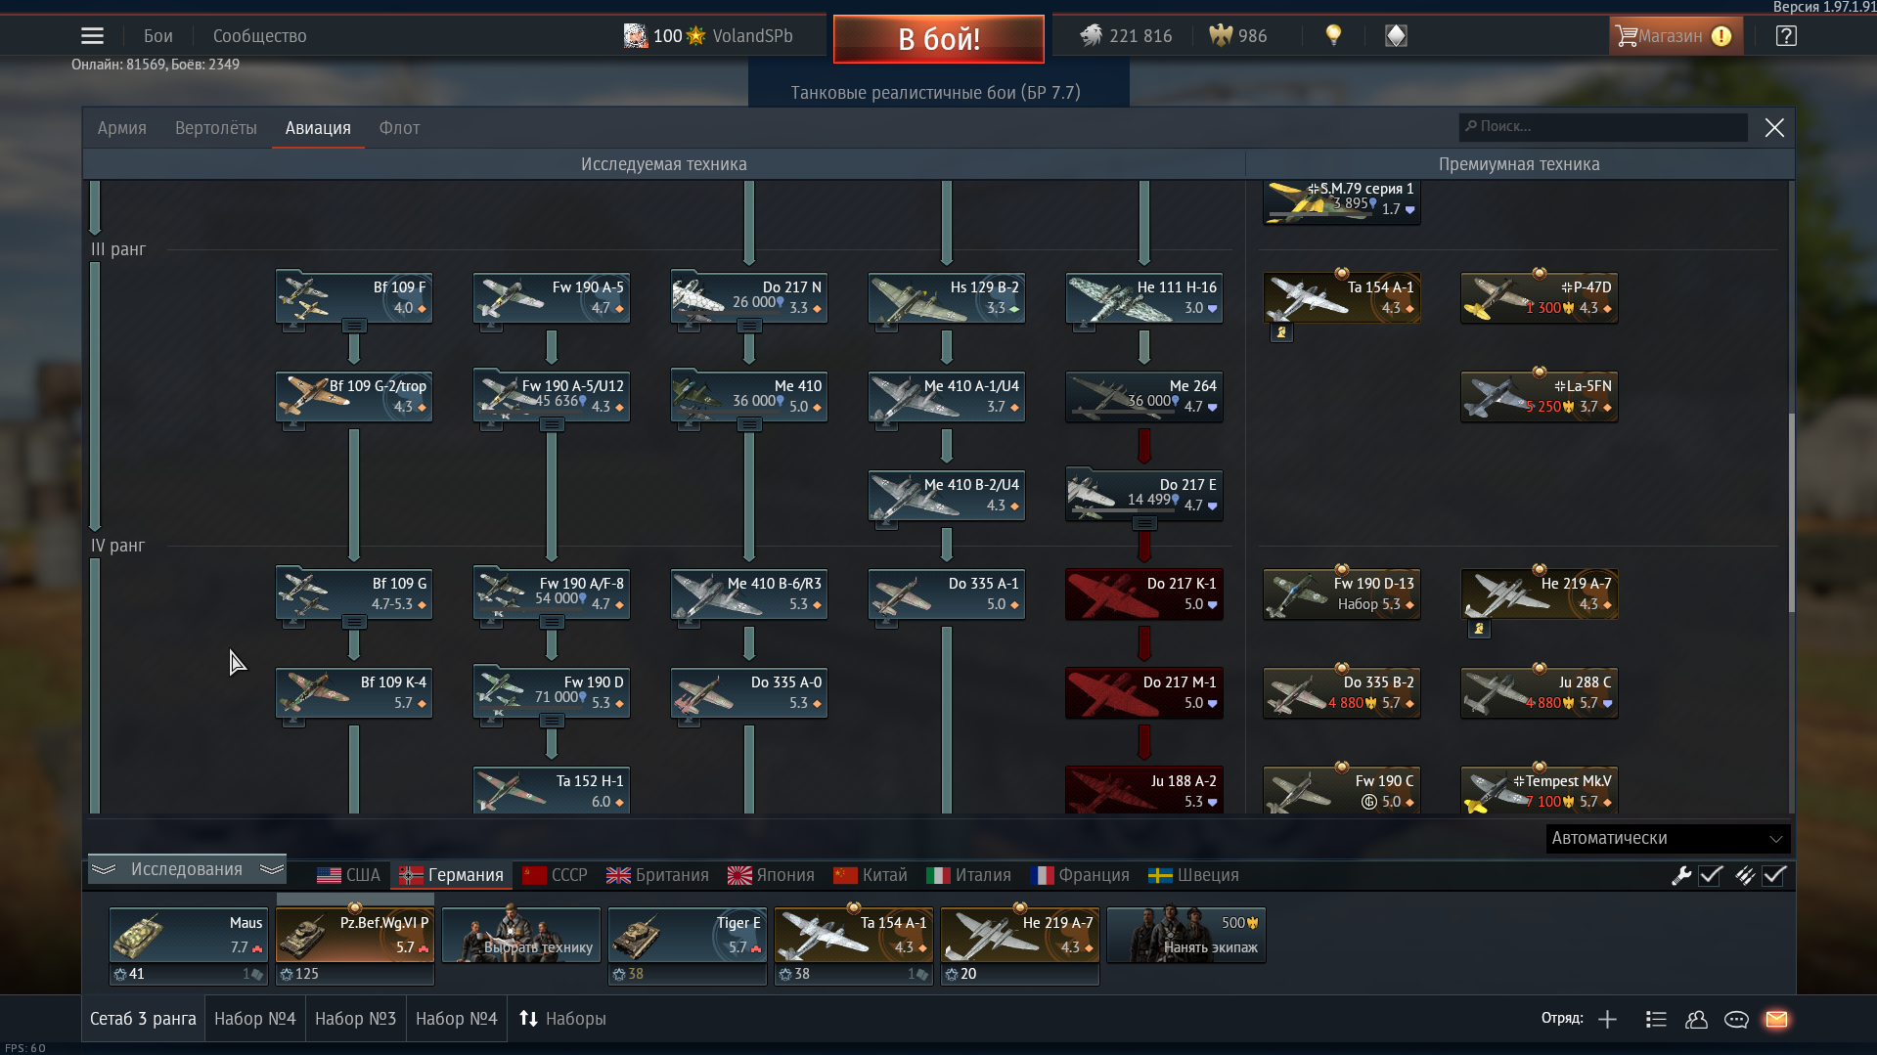Expand the group under Me 410

[749, 424]
